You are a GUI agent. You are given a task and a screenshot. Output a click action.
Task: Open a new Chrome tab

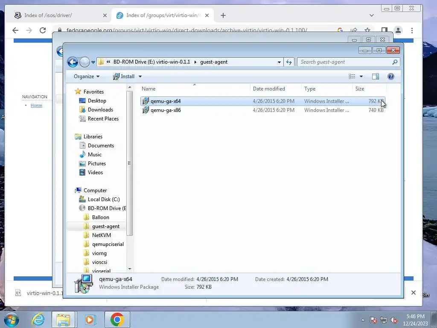point(223,15)
